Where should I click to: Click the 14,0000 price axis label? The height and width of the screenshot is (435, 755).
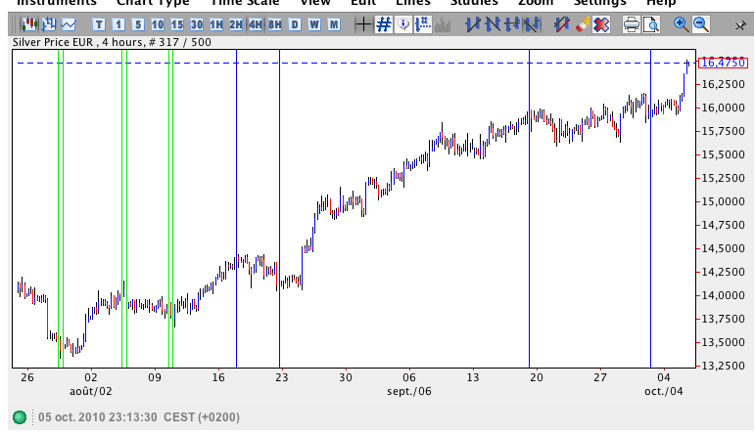(x=724, y=295)
